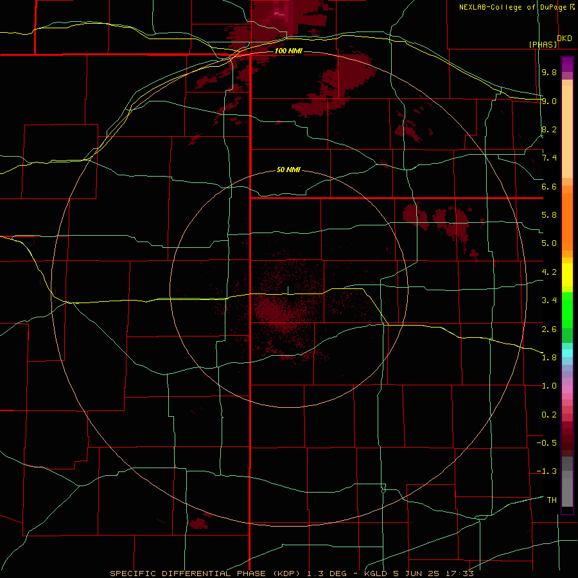The height and width of the screenshot is (578, 578).
Task: Click the SPECIFIC DIFFERENTIAL PHASE (KDP) caption
Action: [206, 574]
